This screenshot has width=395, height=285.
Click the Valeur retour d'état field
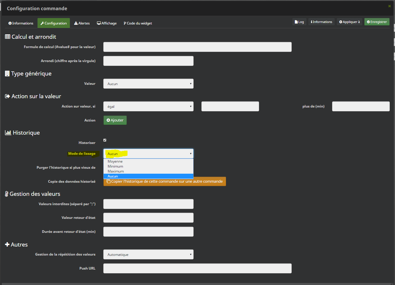pos(148,218)
